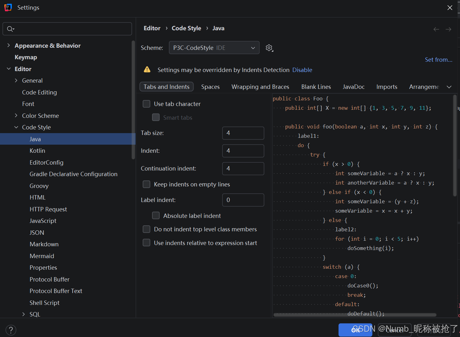460x337 pixels.
Task: Click the code preview vertical scrollbar
Action: point(455,146)
